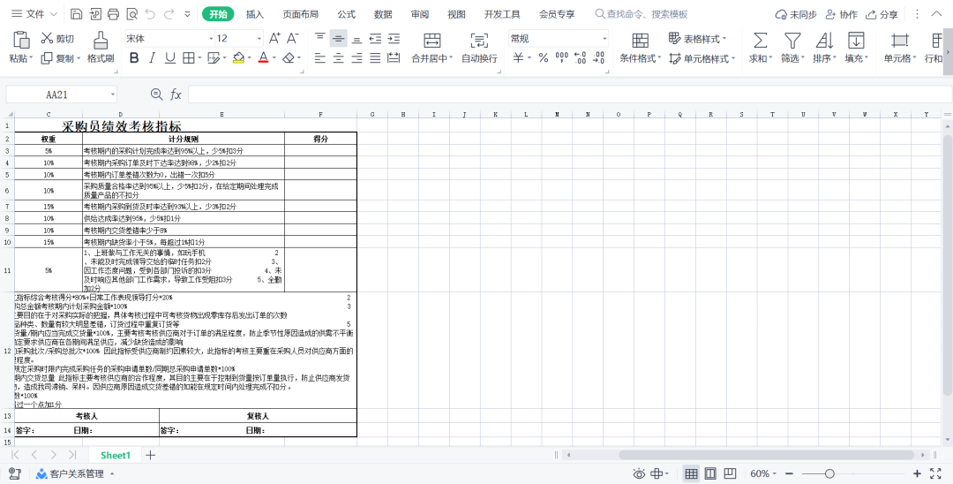Open the 公式 ribbon tab
953x484 pixels.
346,14
